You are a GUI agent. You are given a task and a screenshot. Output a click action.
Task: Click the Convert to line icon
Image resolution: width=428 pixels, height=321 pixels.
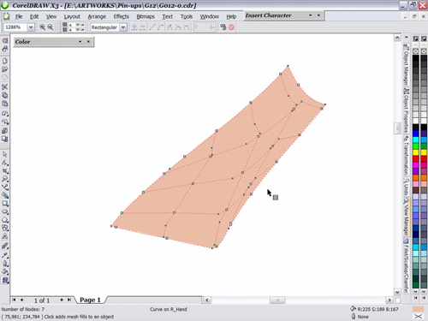click(152, 27)
